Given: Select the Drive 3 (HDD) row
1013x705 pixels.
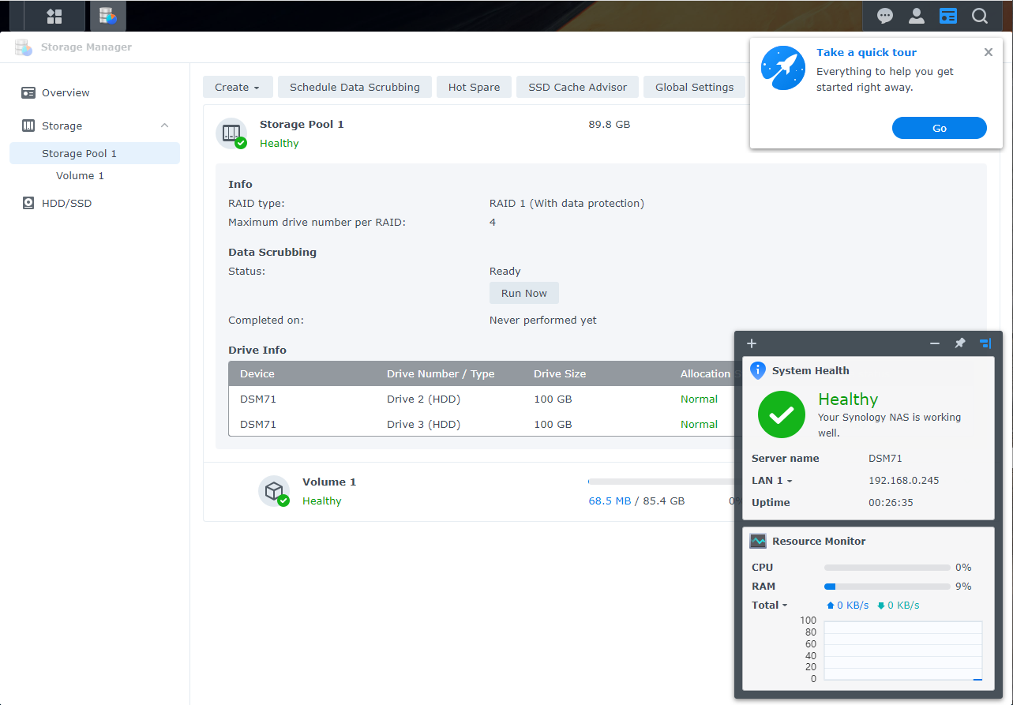Looking at the screenshot, I should click(x=482, y=424).
